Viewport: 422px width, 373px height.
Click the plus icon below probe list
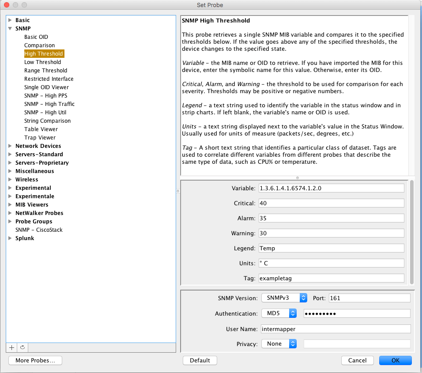[x=12, y=347]
